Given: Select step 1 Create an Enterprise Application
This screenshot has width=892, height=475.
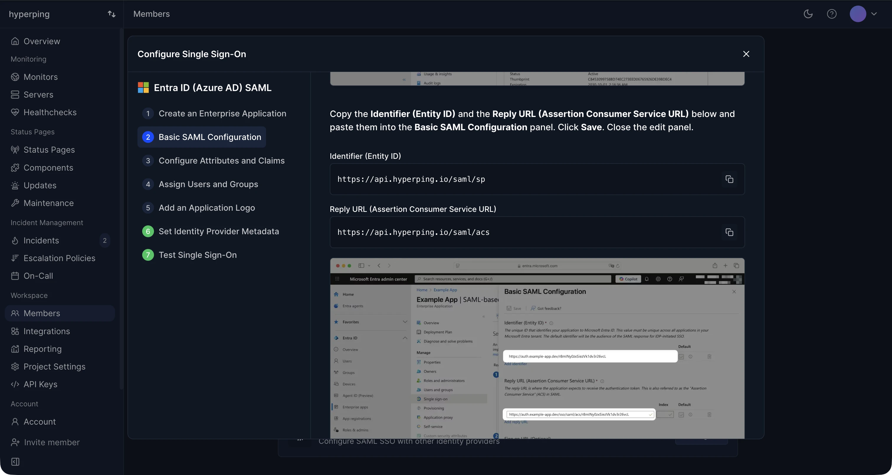Looking at the screenshot, I should pos(214,113).
